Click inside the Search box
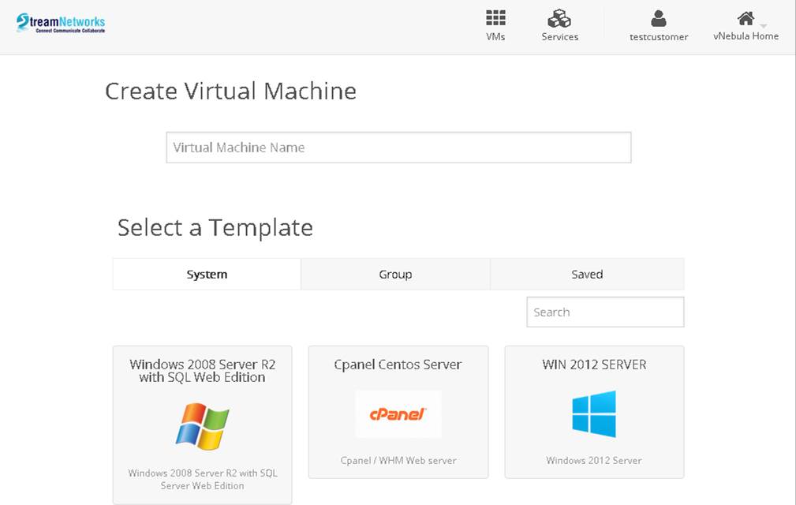Viewport: 796px width, 505px height. pos(604,312)
